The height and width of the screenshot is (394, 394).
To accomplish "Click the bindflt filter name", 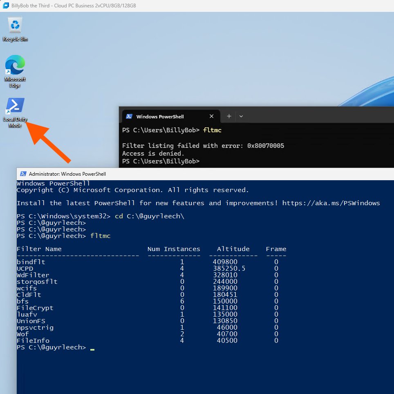I will (31, 262).
